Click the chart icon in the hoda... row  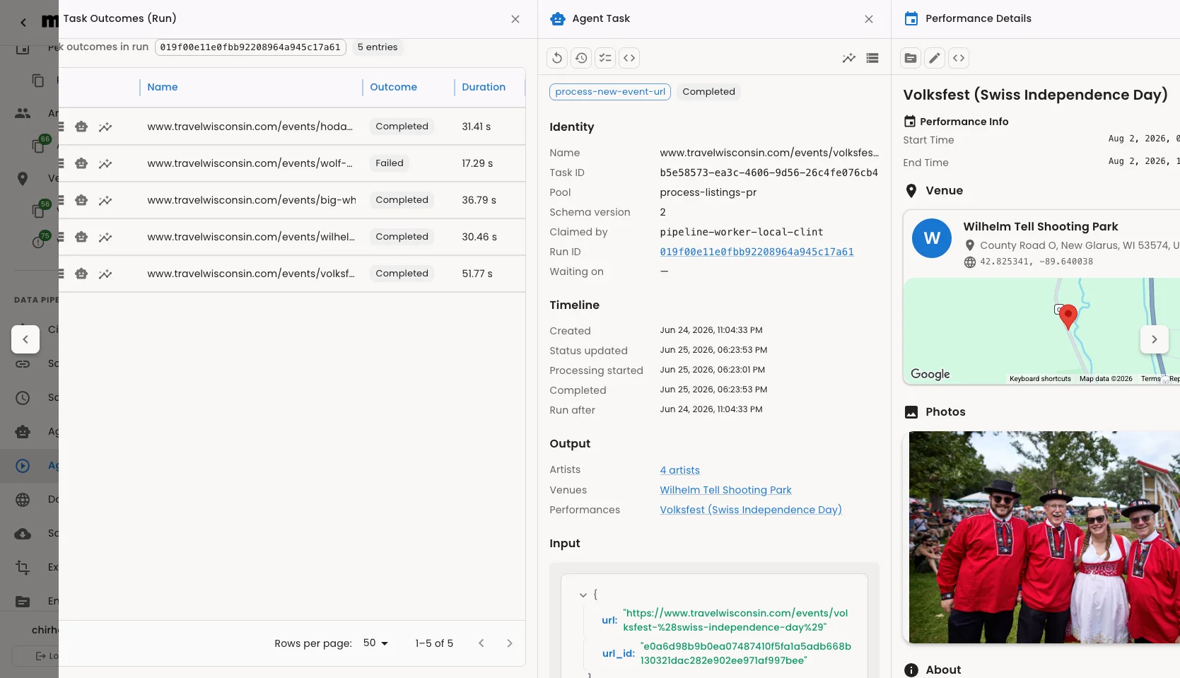click(105, 127)
